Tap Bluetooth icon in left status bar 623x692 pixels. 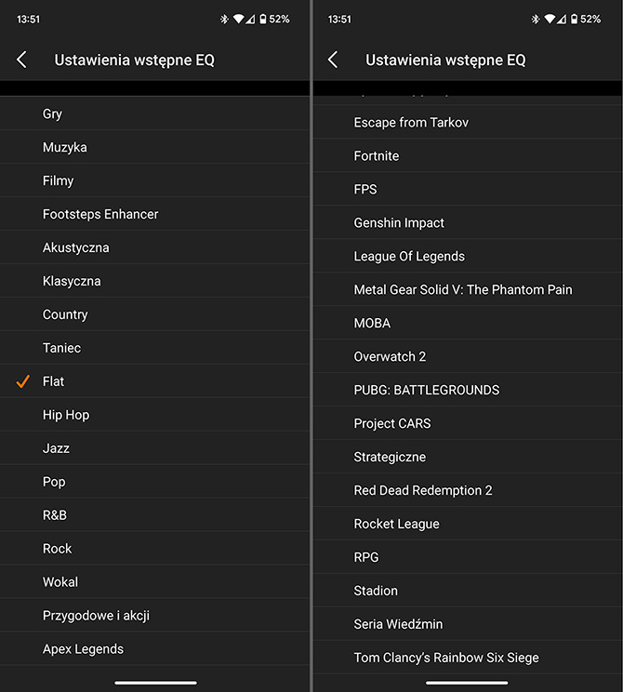(224, 19)
